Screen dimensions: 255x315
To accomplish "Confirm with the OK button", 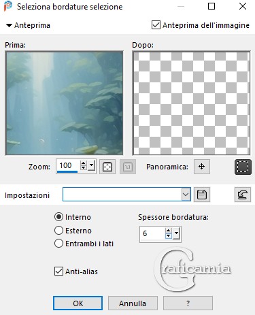I will [x=78, y=303].
